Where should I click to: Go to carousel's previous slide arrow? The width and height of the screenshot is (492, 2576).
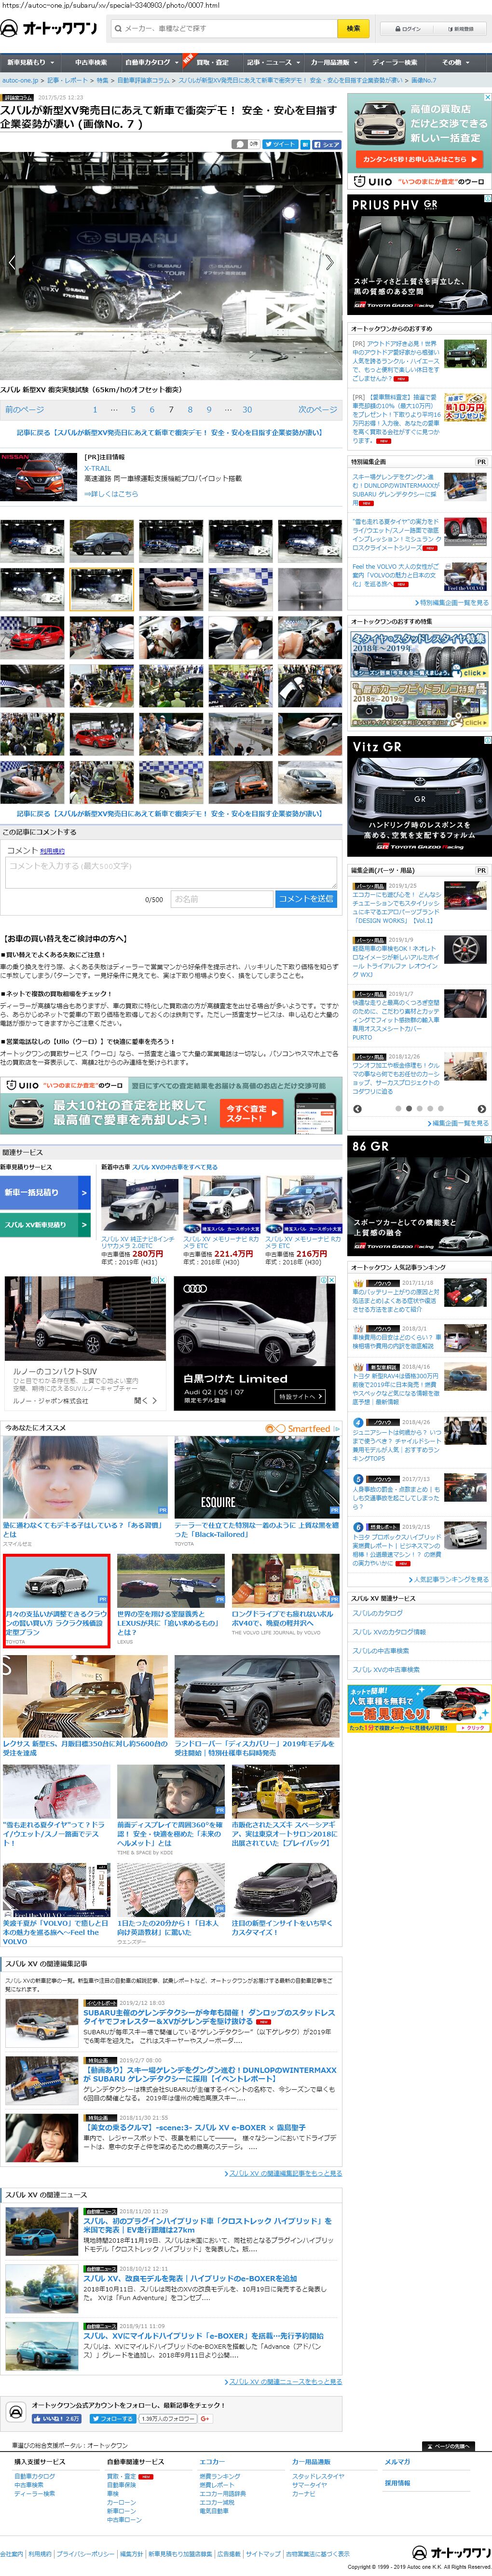pos(358,1108)
